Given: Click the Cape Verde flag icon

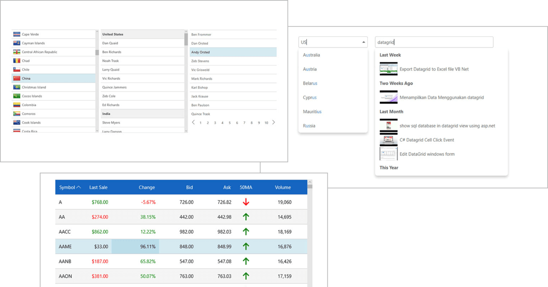Looking at the screenshot, I should [17, 34].
